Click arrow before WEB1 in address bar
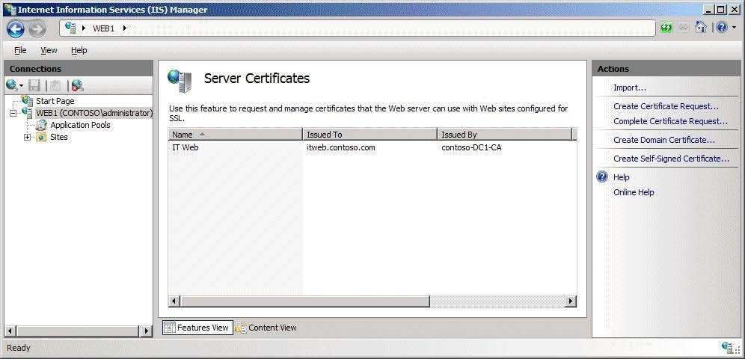 (x=84, y=28)
